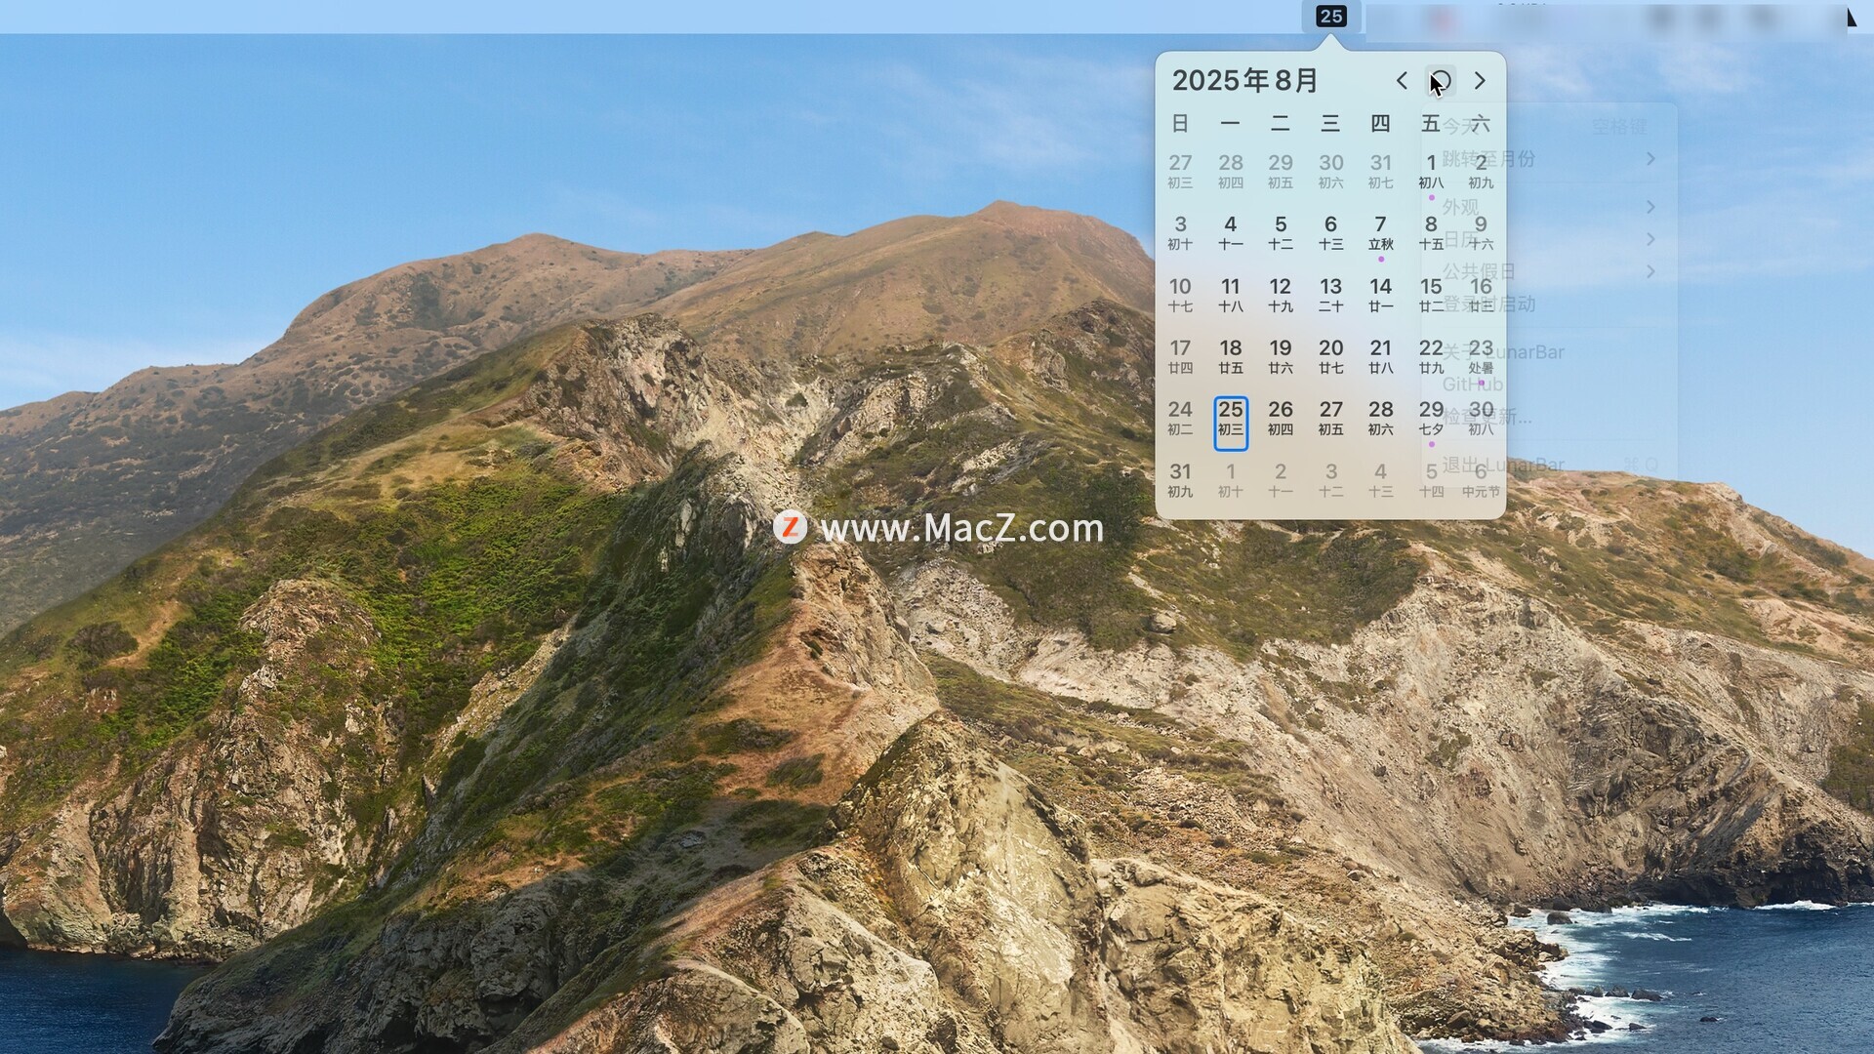Image resolution: width=1874 pixels, height=1054 pixels.
Task: Select August 8 labeled 十五
Action: 1431,234
